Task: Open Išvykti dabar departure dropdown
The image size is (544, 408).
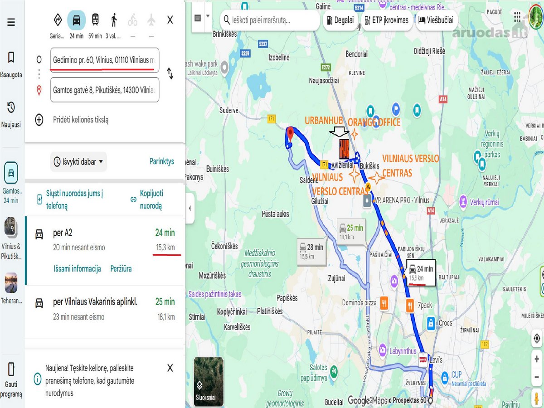Action: (x=78, y=161)
